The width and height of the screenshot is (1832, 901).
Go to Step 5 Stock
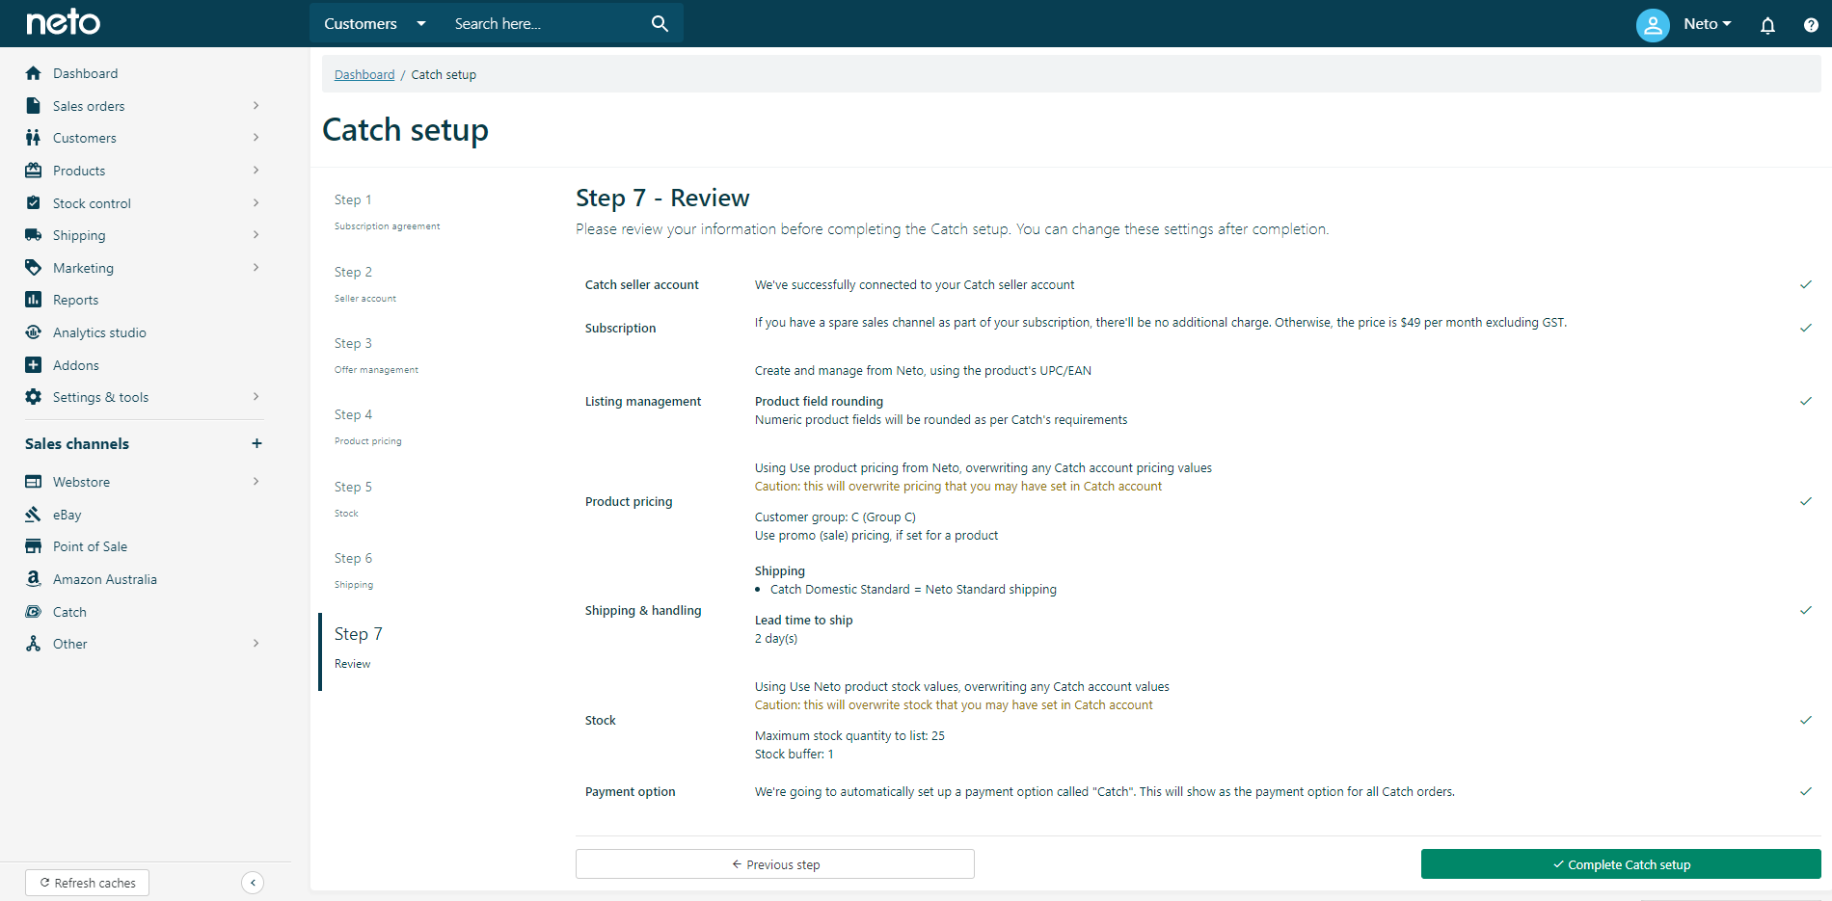click(353, 499)
